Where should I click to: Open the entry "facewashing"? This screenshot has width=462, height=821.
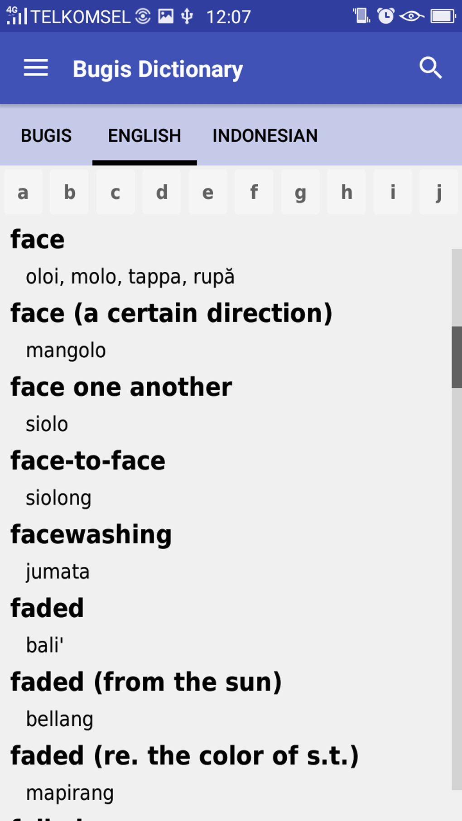(91, 534)
